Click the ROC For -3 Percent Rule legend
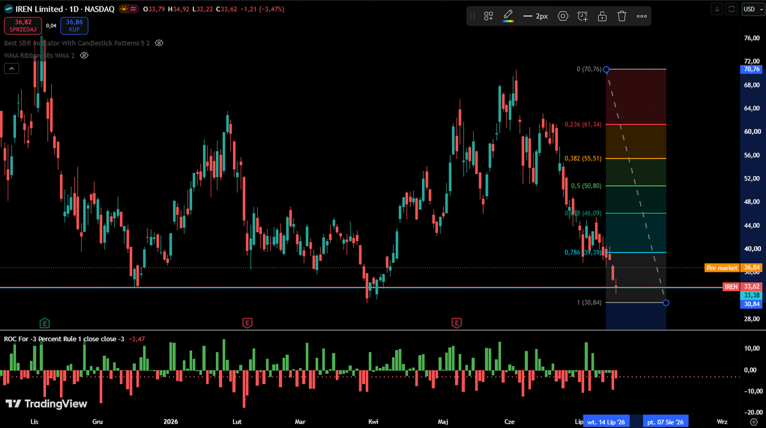Screen dimensions: 766x428 click(63, 339)
